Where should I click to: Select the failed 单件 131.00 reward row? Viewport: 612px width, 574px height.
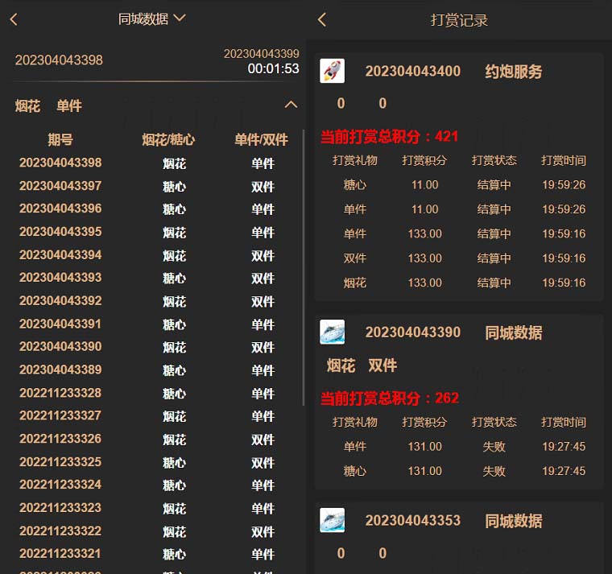point(459,446)
